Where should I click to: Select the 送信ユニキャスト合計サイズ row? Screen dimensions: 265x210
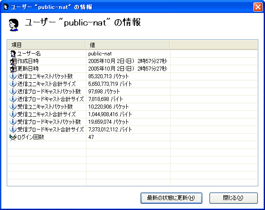(132, 84)
